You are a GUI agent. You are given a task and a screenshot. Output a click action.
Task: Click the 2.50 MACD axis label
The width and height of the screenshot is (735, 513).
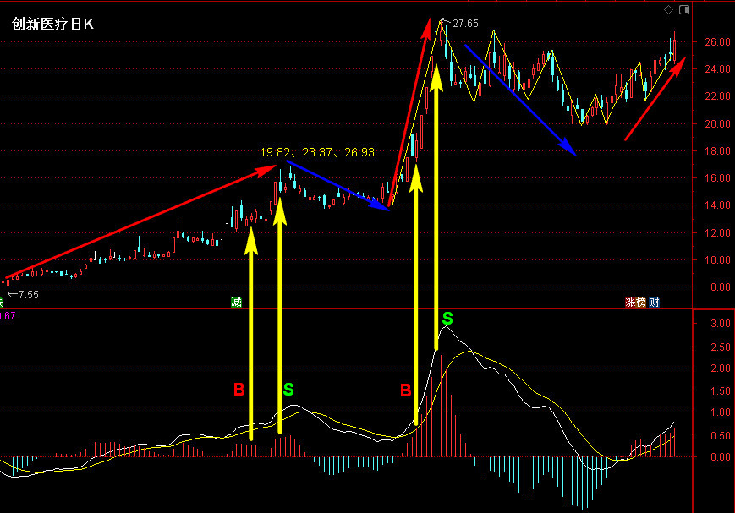coord(720,347)
